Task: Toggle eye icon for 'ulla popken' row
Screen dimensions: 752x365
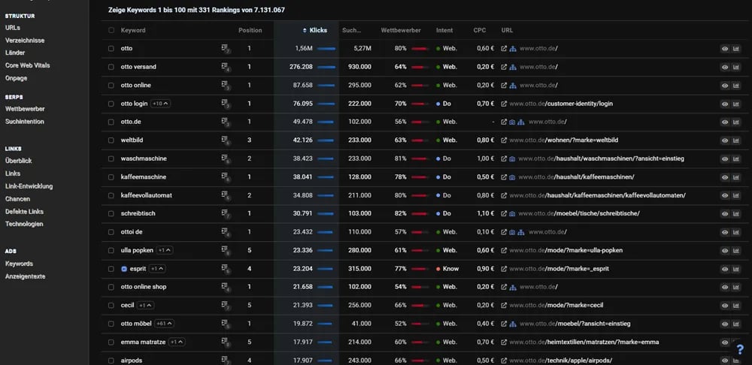Action: pos(725,251)
